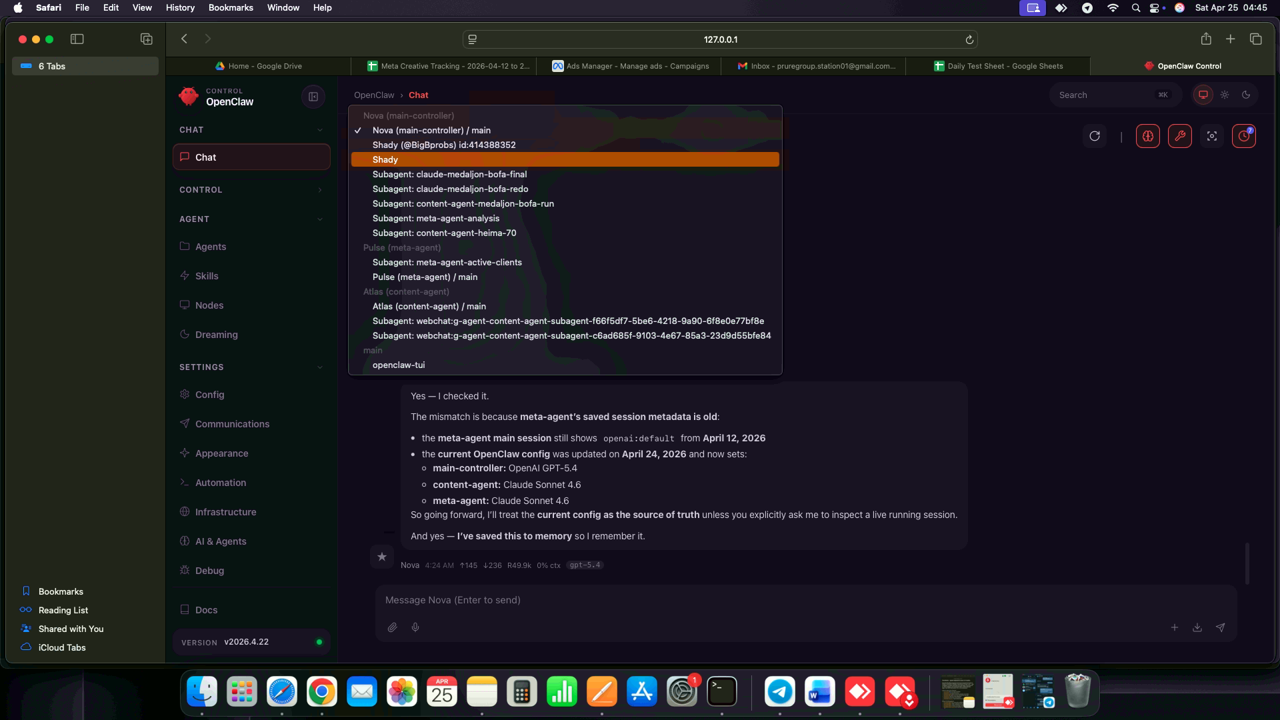Select Pulse (meta-agent) / main session

point(565,277)
